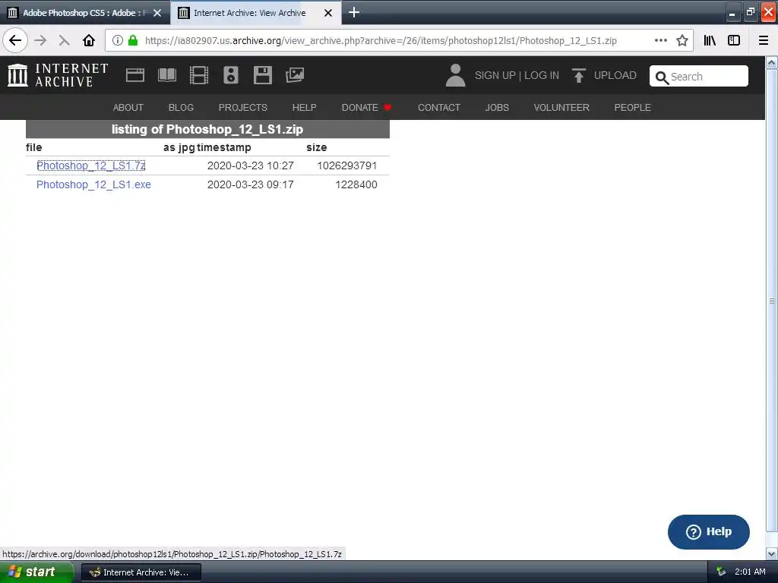The image size is (778, 583).
Task: Go back using the browser back arrow
Action: pyautogui.click(x=15, y=40)
